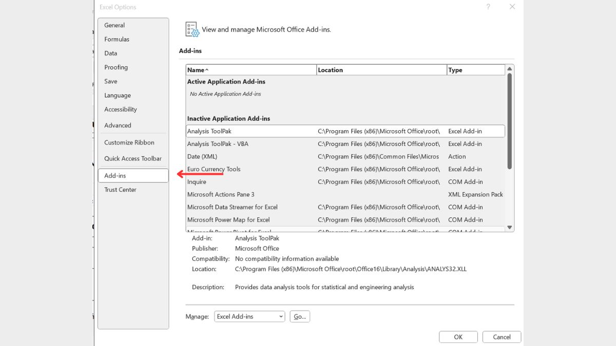Go to Quick Access Toolbar settings
Viewport: 616px width, 346px height.
(132, 158)
